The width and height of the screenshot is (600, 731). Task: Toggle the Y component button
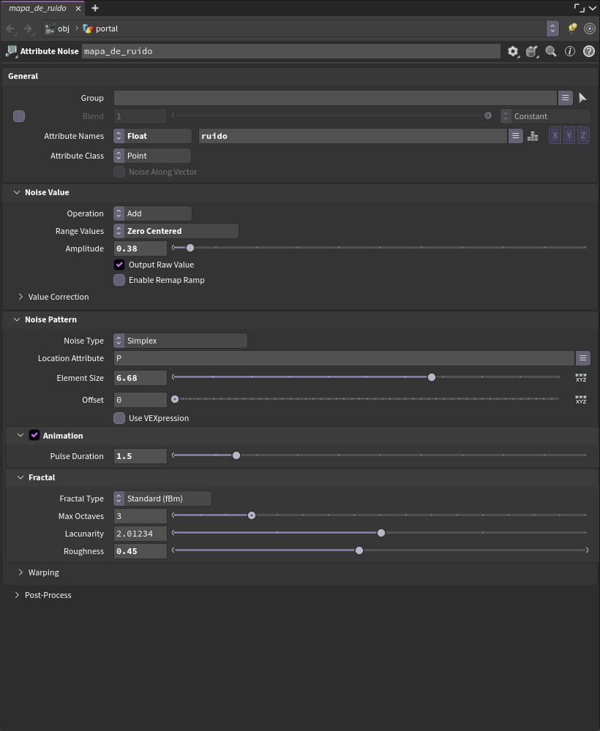tap(569, 136)
